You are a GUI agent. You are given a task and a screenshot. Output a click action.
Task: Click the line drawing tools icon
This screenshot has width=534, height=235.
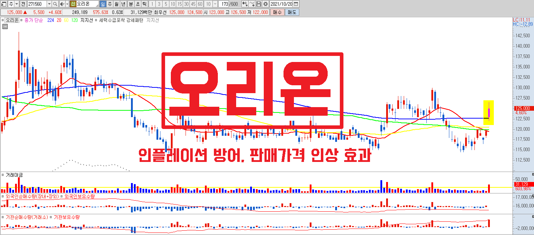pyautogui.click(x=252, y=4)
